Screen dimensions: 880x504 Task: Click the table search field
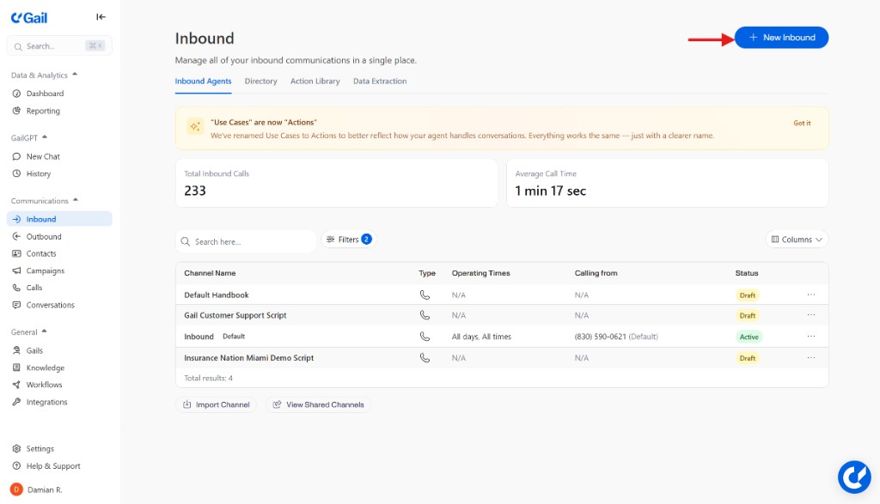pyautogui.click(x=247, y=241)
